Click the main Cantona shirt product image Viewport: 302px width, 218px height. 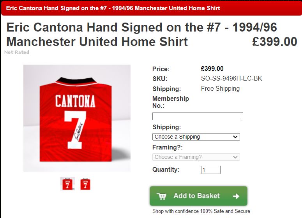point(77,118)
